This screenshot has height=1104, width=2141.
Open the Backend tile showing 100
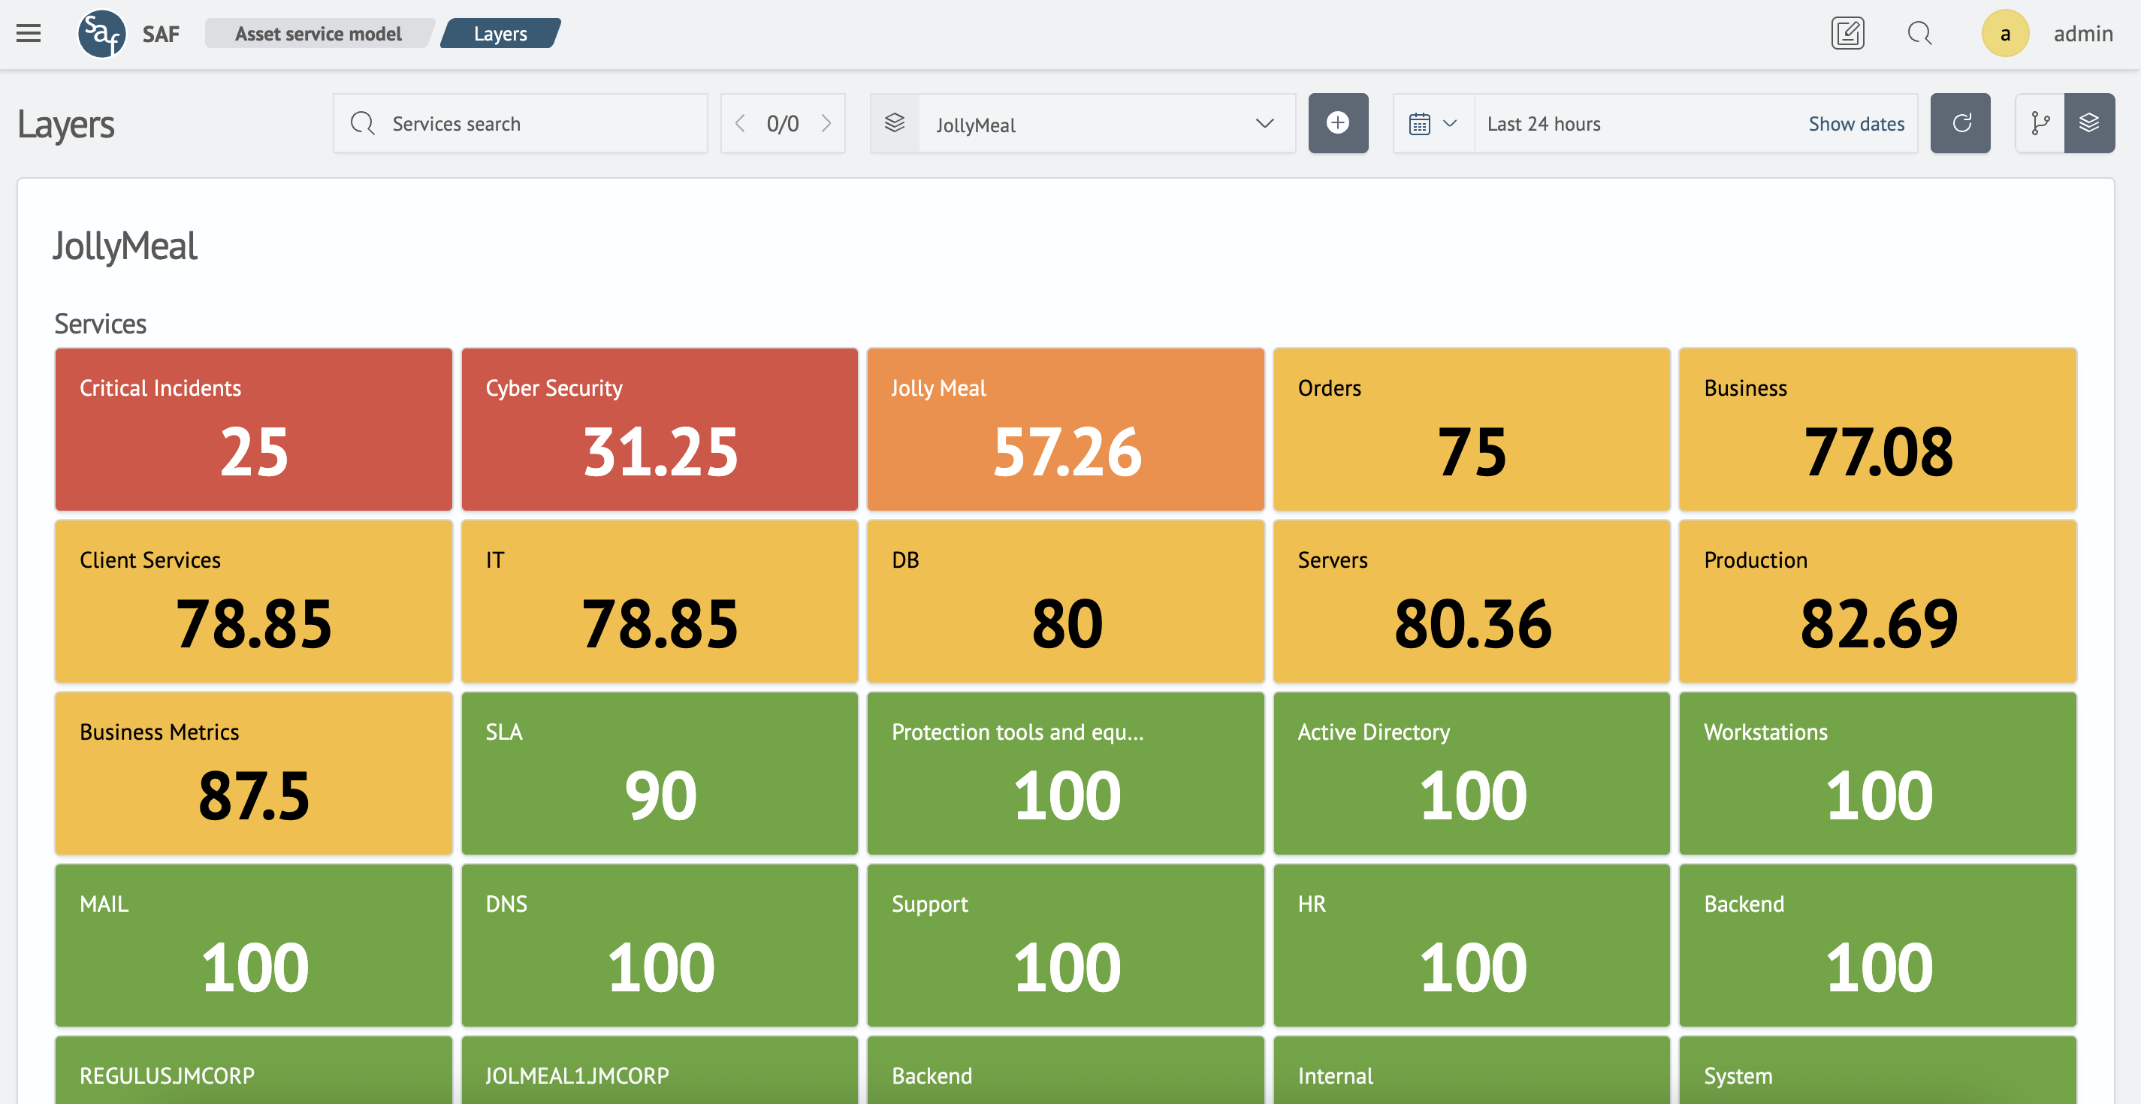tap(1877, 945)
